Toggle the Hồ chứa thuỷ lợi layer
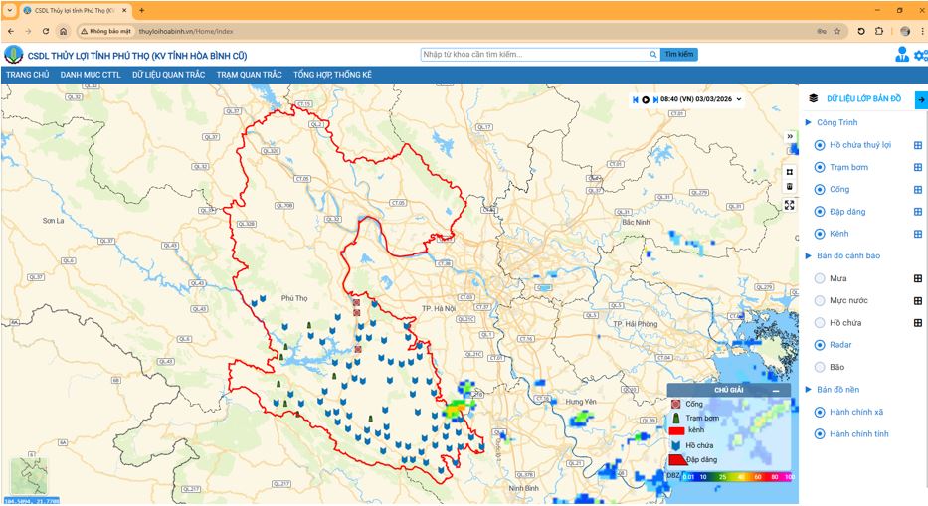Viewport: 928px width, 506px height. coord(820,145)
